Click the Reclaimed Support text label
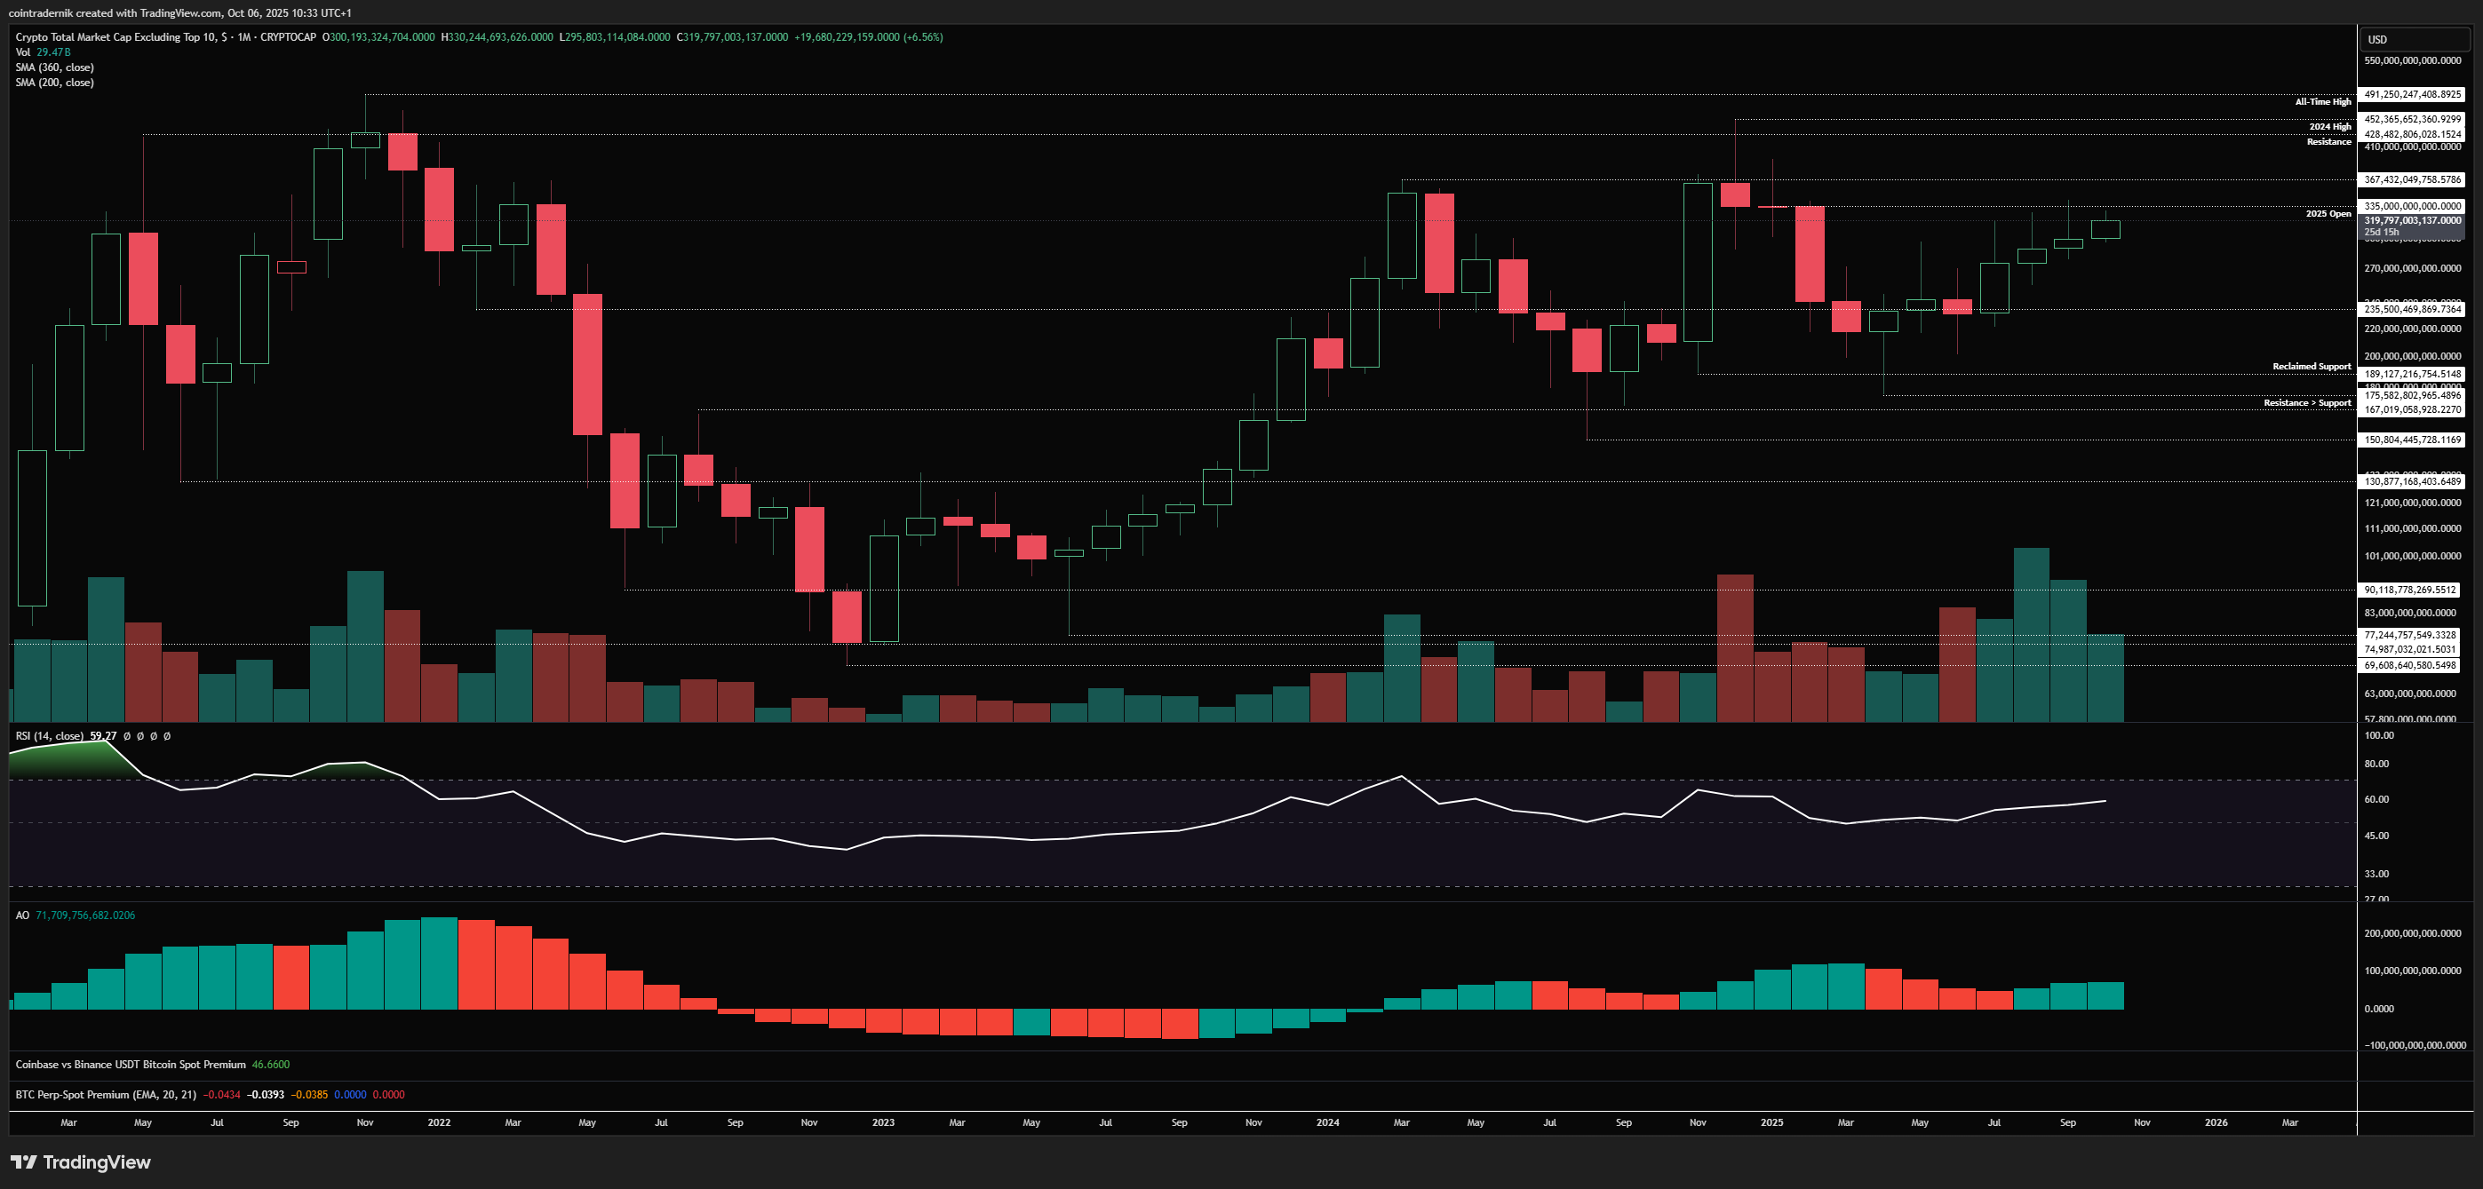Viewport: 2483px width, 1189px height. tap(2311, 366)
